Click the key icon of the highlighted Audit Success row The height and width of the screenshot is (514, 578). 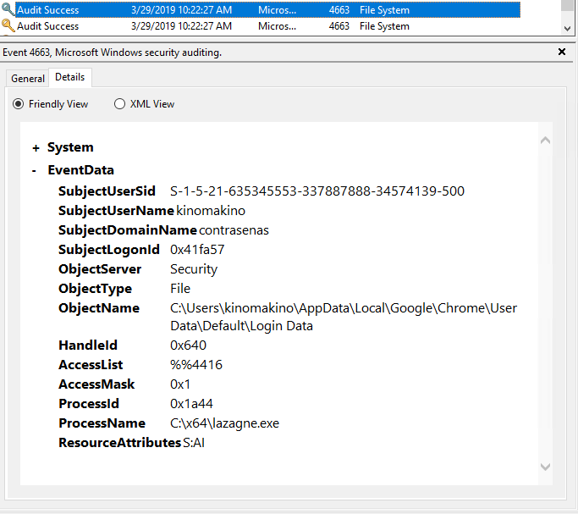(x=8, y=10)
